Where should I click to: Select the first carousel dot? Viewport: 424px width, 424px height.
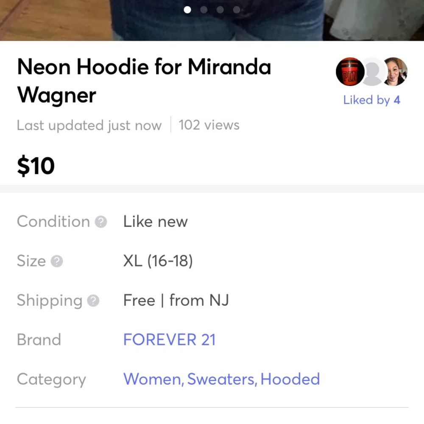(187, 10)
